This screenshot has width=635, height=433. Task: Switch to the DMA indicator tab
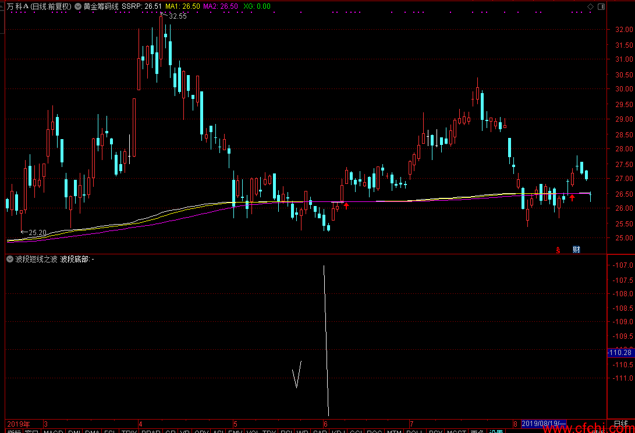pyautogui.click(x=92, y=431)
